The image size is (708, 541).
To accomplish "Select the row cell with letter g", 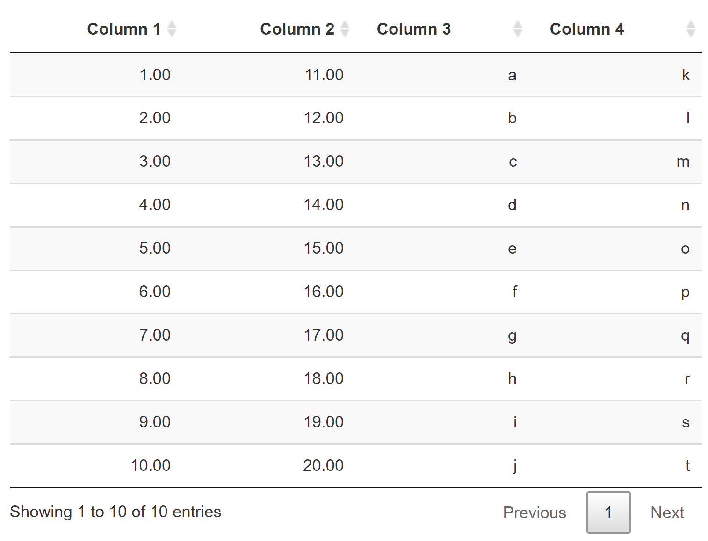I will click(512, 335).
